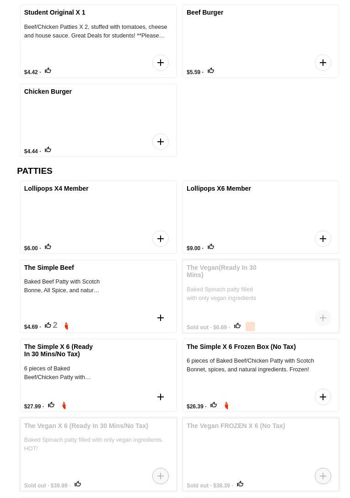Select the PATTIES section heading

35,171
